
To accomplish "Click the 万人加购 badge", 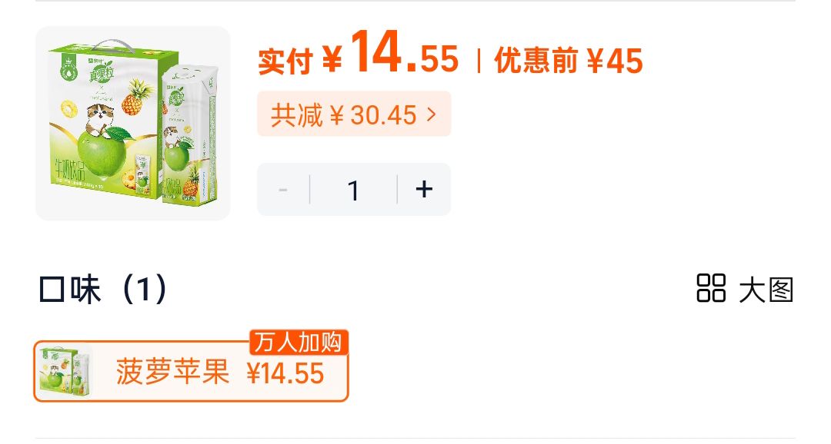I will [x=299, y=343].
